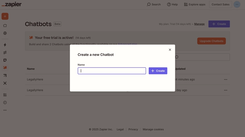Click Contact Sales button
245x137 pixels.
click(221, 4)
